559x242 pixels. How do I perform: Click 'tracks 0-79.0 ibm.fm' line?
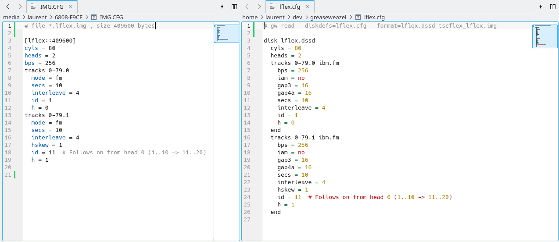pyautogui.click(x=305, y=63)
